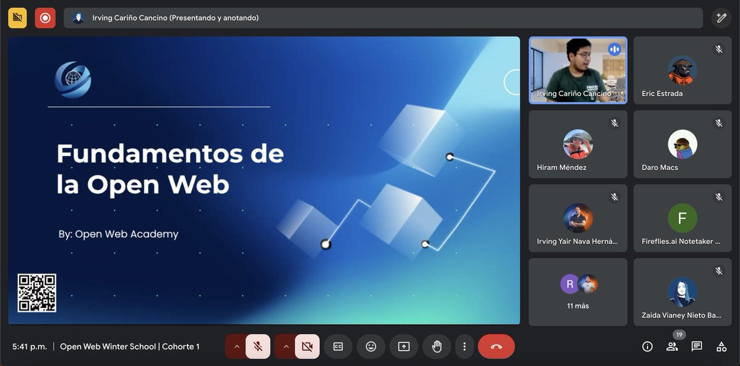Click Zaida Vianey Nieto's avatar
740x366 pixels.
(x=683, y=292)
